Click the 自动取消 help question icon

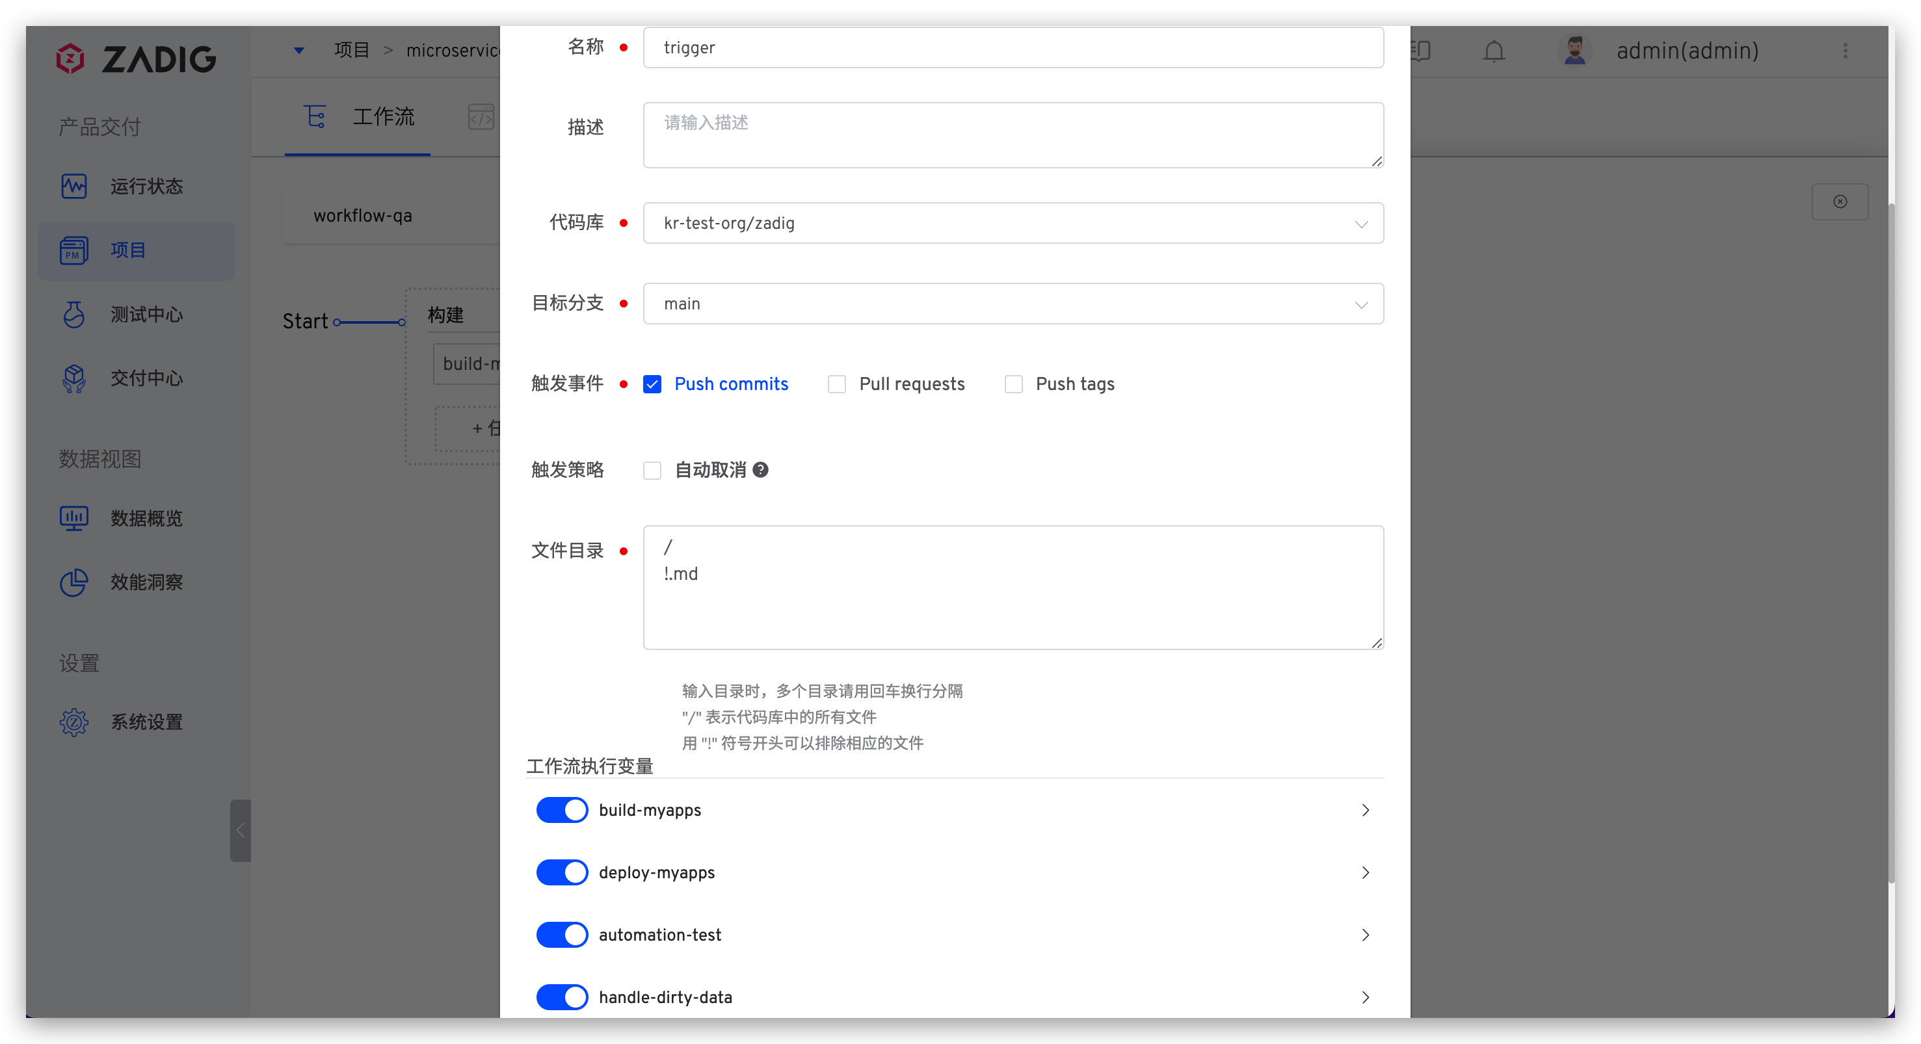pos(761,470)
